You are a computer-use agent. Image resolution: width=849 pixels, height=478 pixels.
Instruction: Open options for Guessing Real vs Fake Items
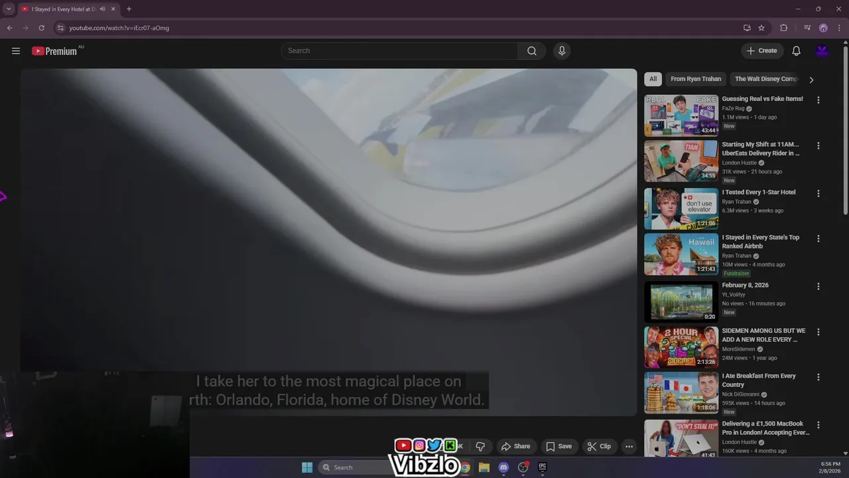pos(818,100)
